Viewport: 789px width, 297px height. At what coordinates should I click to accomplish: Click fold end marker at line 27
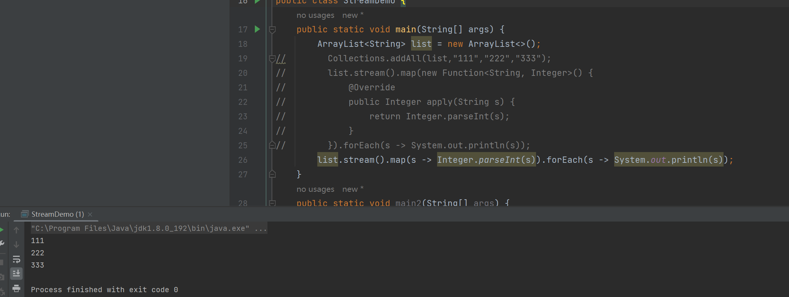(x=272, y=174)
